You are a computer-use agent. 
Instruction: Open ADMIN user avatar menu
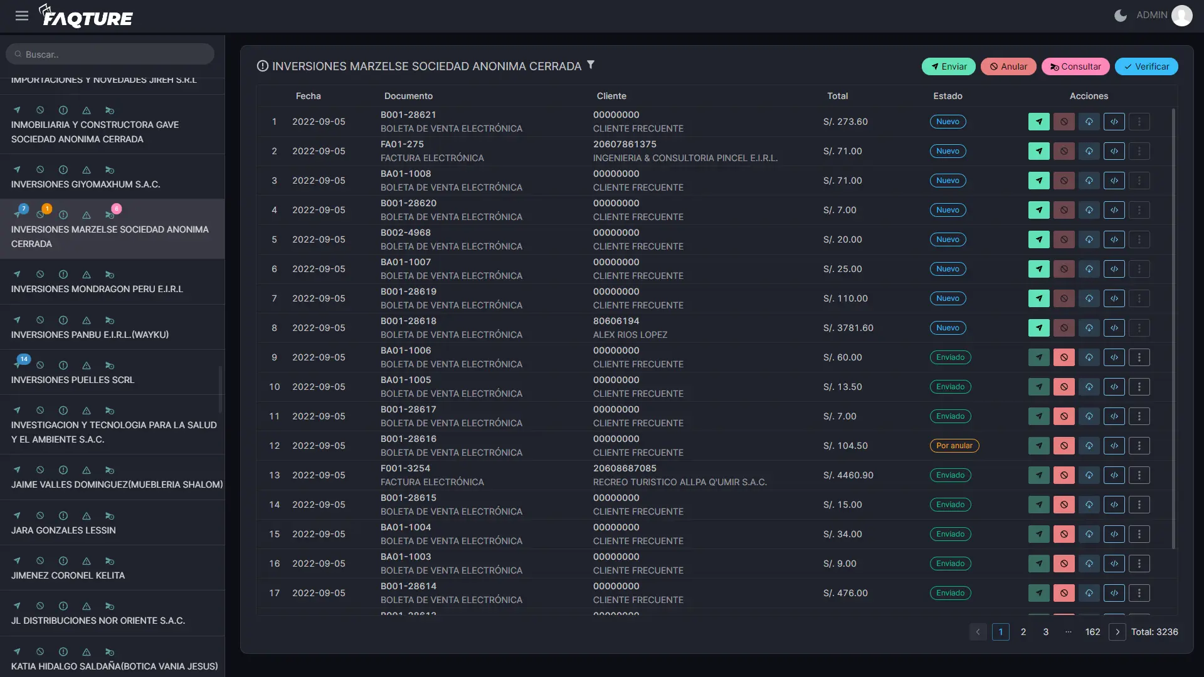point(1181,15)
